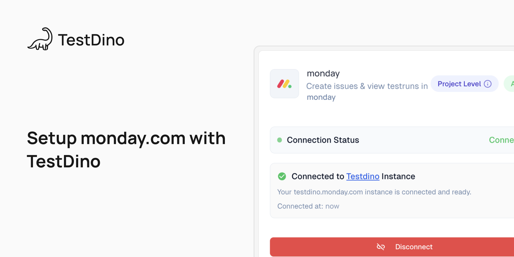Click the TestDino wordmark text
Screen dimensions: 514x257
click(91, 40)
